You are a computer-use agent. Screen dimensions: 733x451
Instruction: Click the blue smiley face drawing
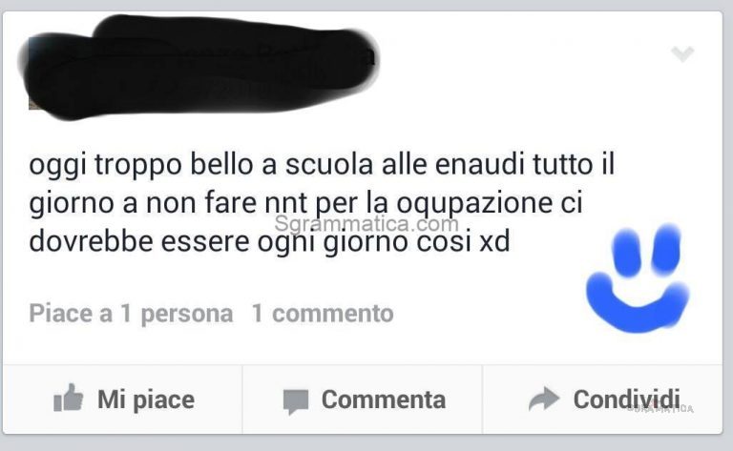(638, 278)
